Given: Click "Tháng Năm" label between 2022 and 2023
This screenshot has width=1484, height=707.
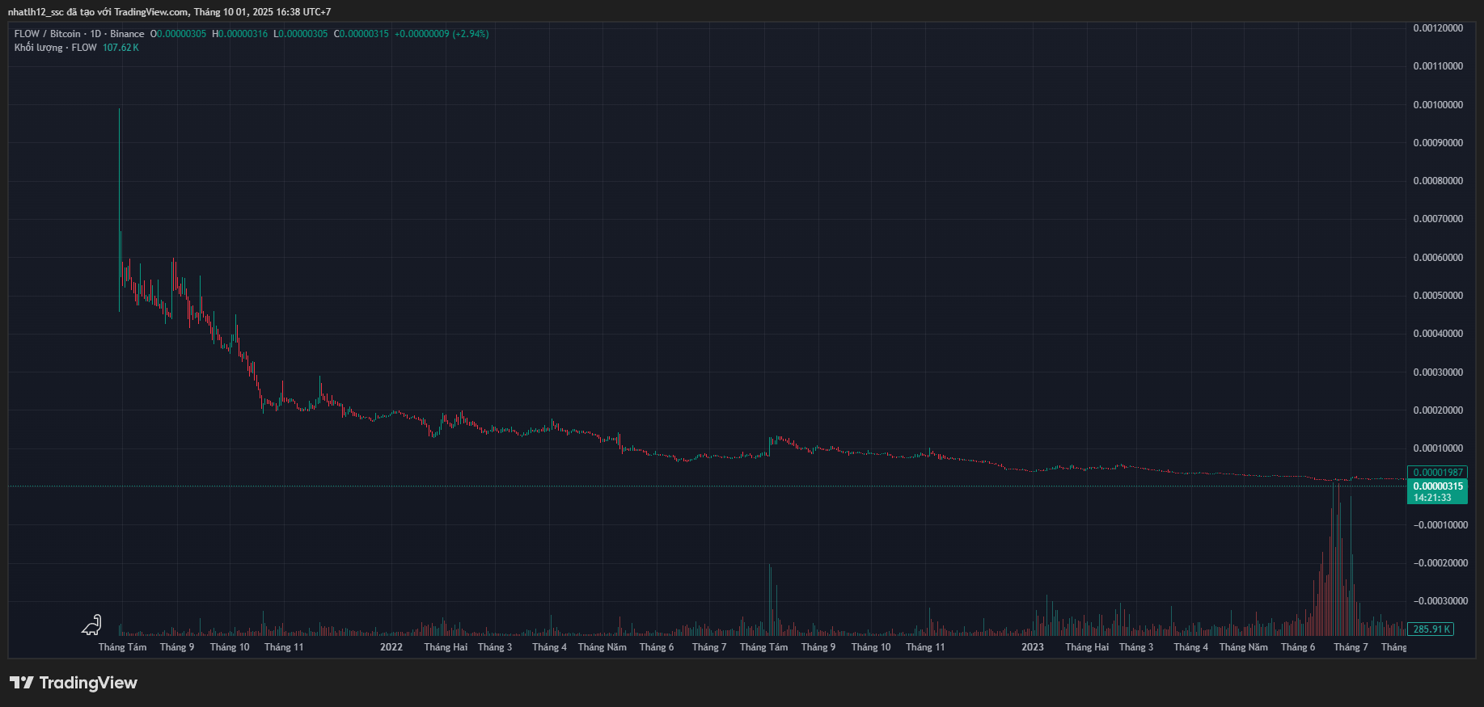Looking at the screenshot, I should pos(602,647).
